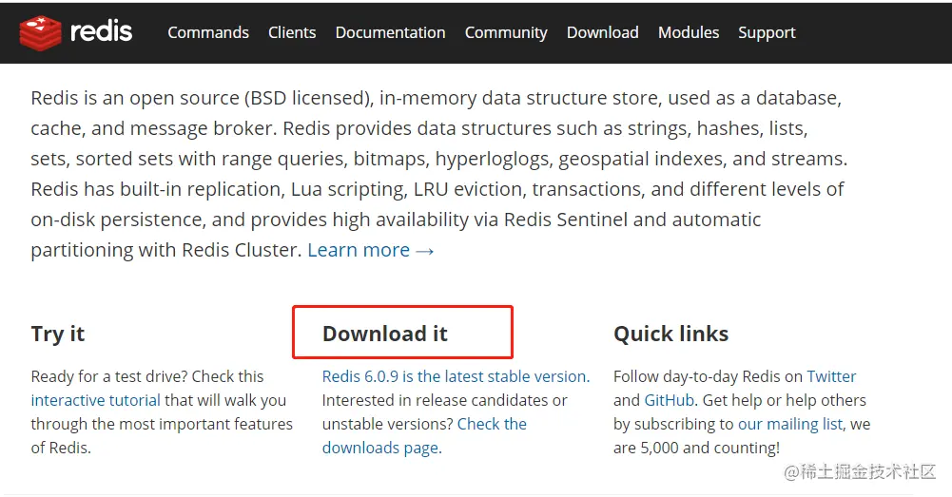Open the Commands menu item
This screenshot has width=952, height=497.
(x=208, y=32)
